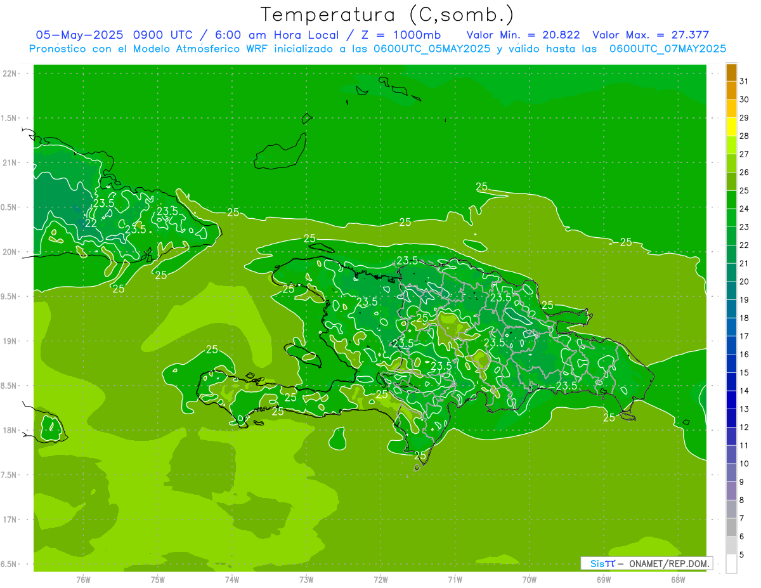The image size is (761, 588).
Task: Click 'Pronóstico con el Modelo Atmósferico WRF' text
Action: 149,49
